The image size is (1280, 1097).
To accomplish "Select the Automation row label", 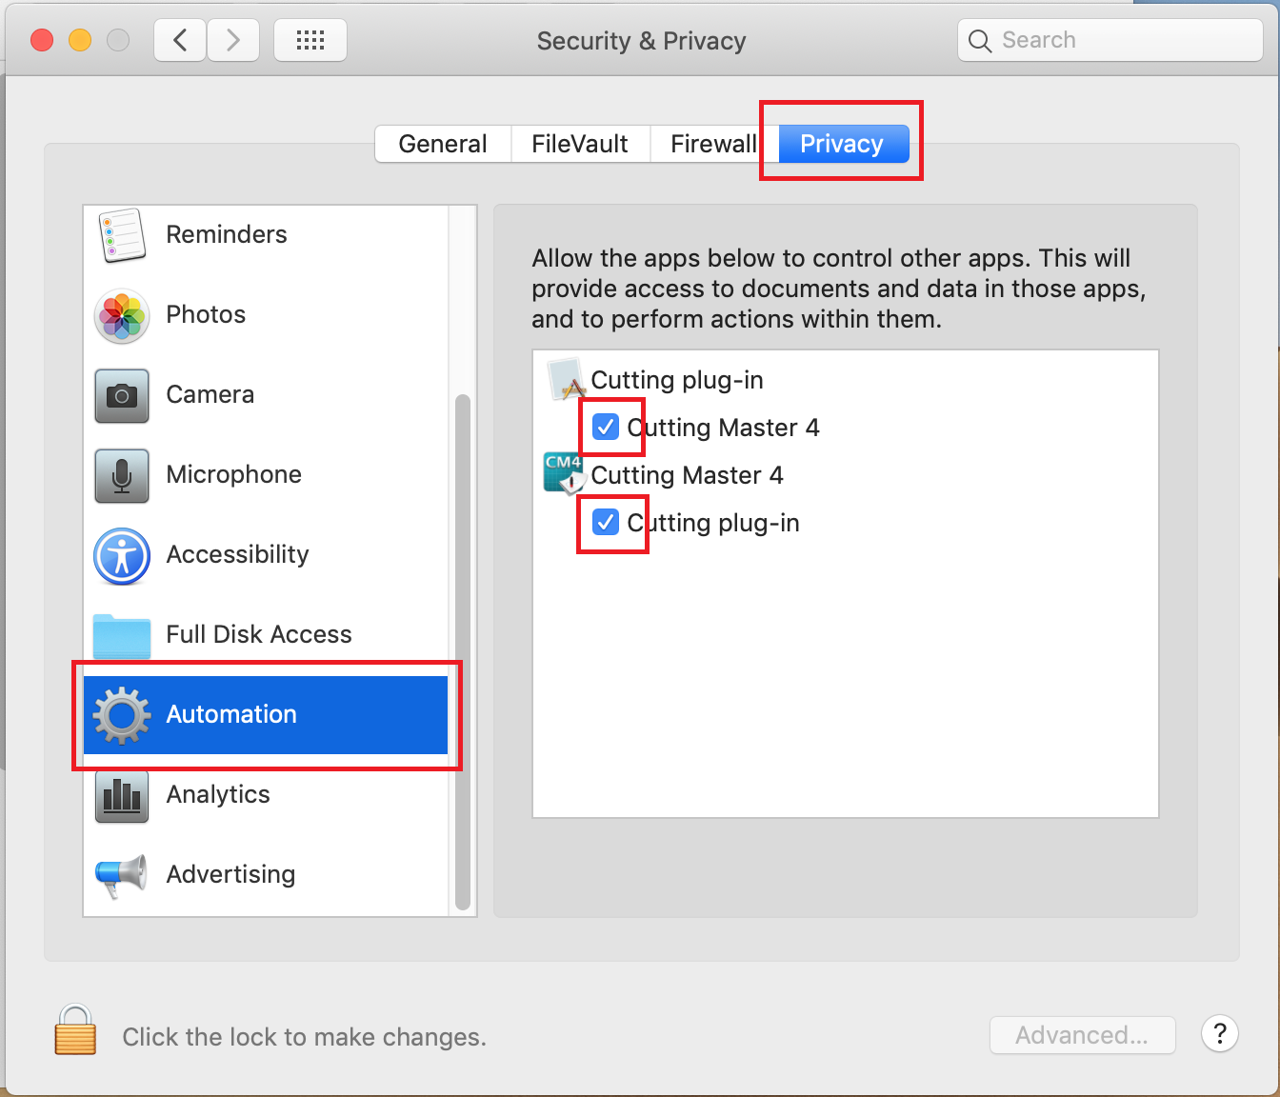I will 231,714.
